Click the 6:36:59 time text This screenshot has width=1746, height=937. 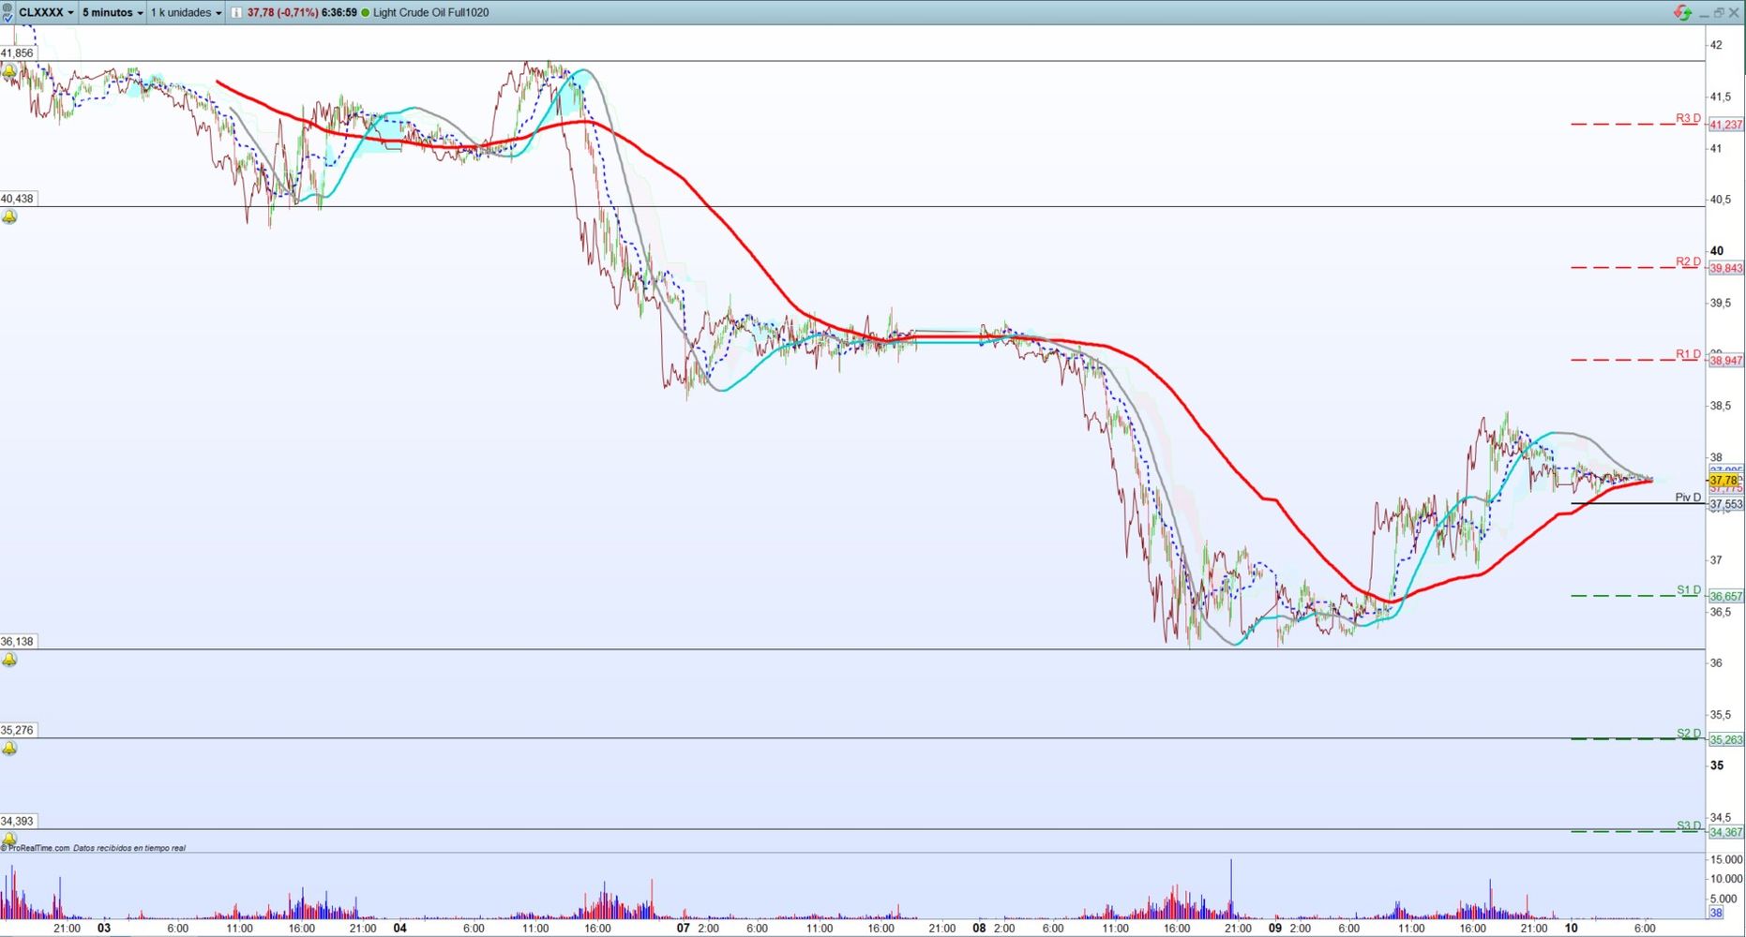tap(339, 12)
